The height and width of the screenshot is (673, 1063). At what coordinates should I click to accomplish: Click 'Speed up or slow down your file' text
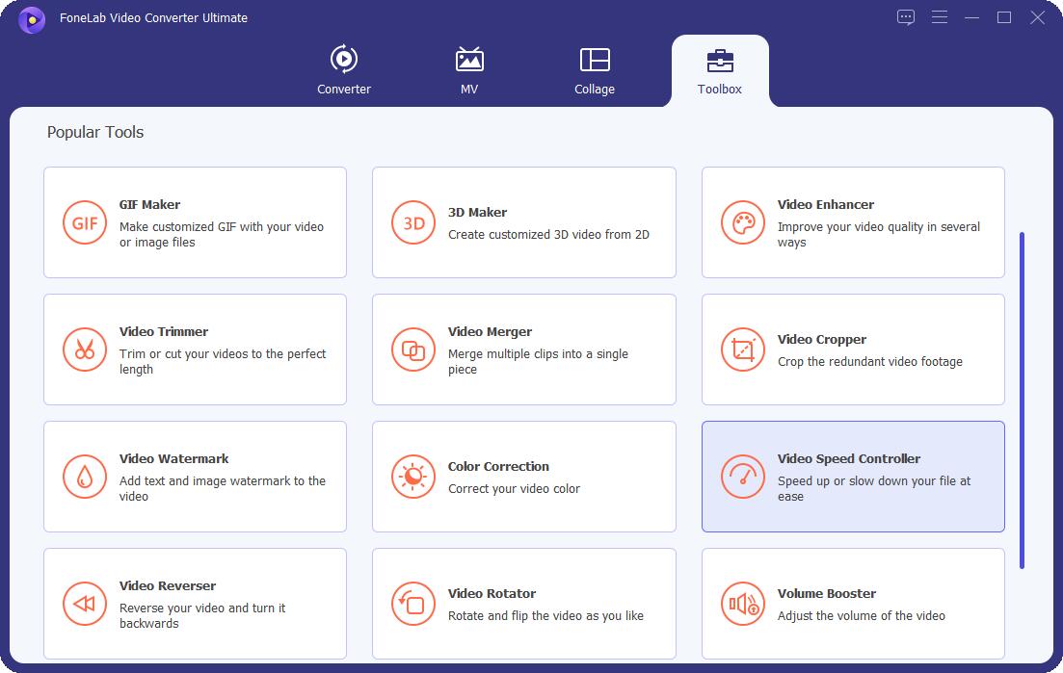click(874, 488)
